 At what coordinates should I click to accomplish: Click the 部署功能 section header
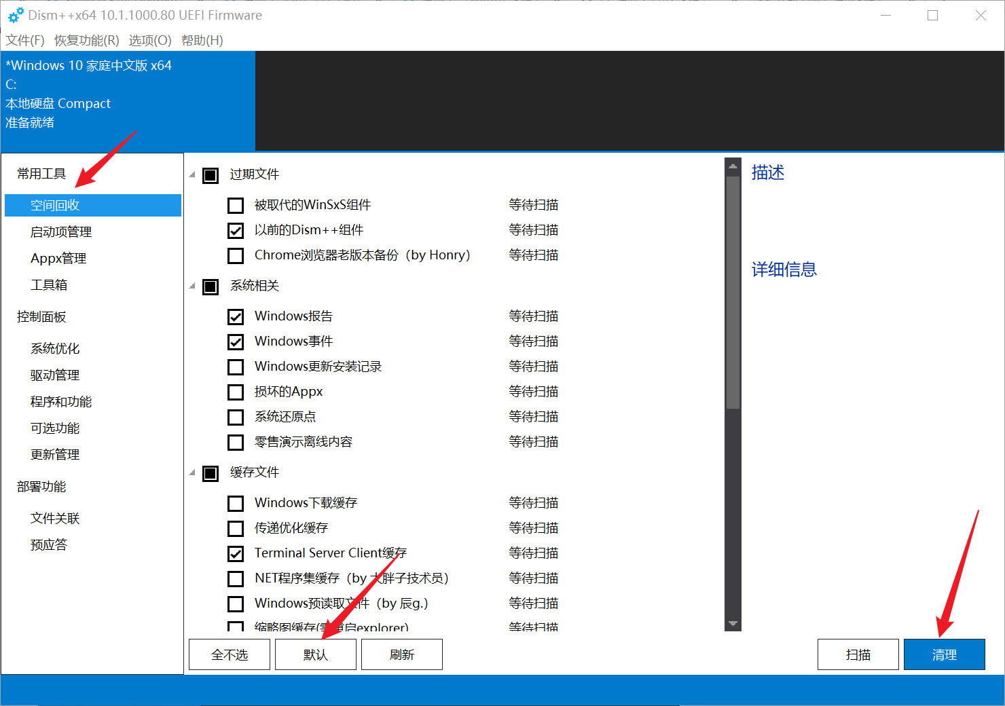click(x=41, y=487)
